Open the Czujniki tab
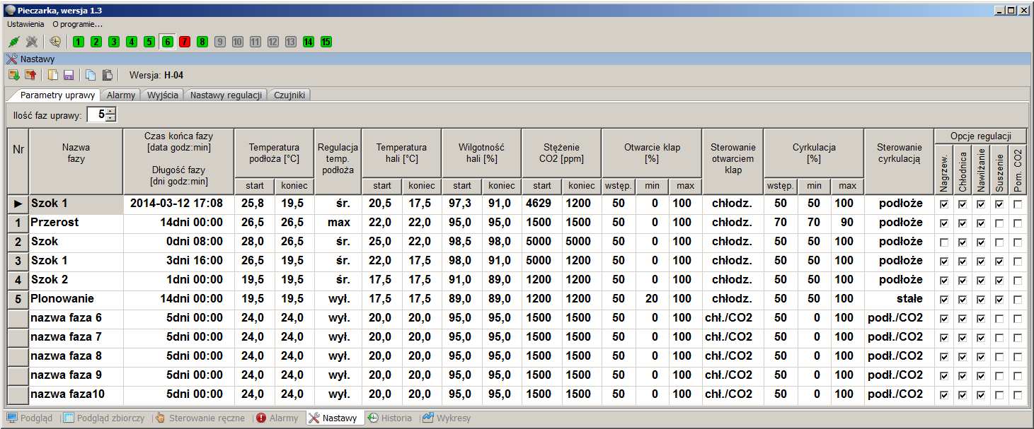Image resolution: width=1034 pixels, height=429 pixels. point(289,95)
